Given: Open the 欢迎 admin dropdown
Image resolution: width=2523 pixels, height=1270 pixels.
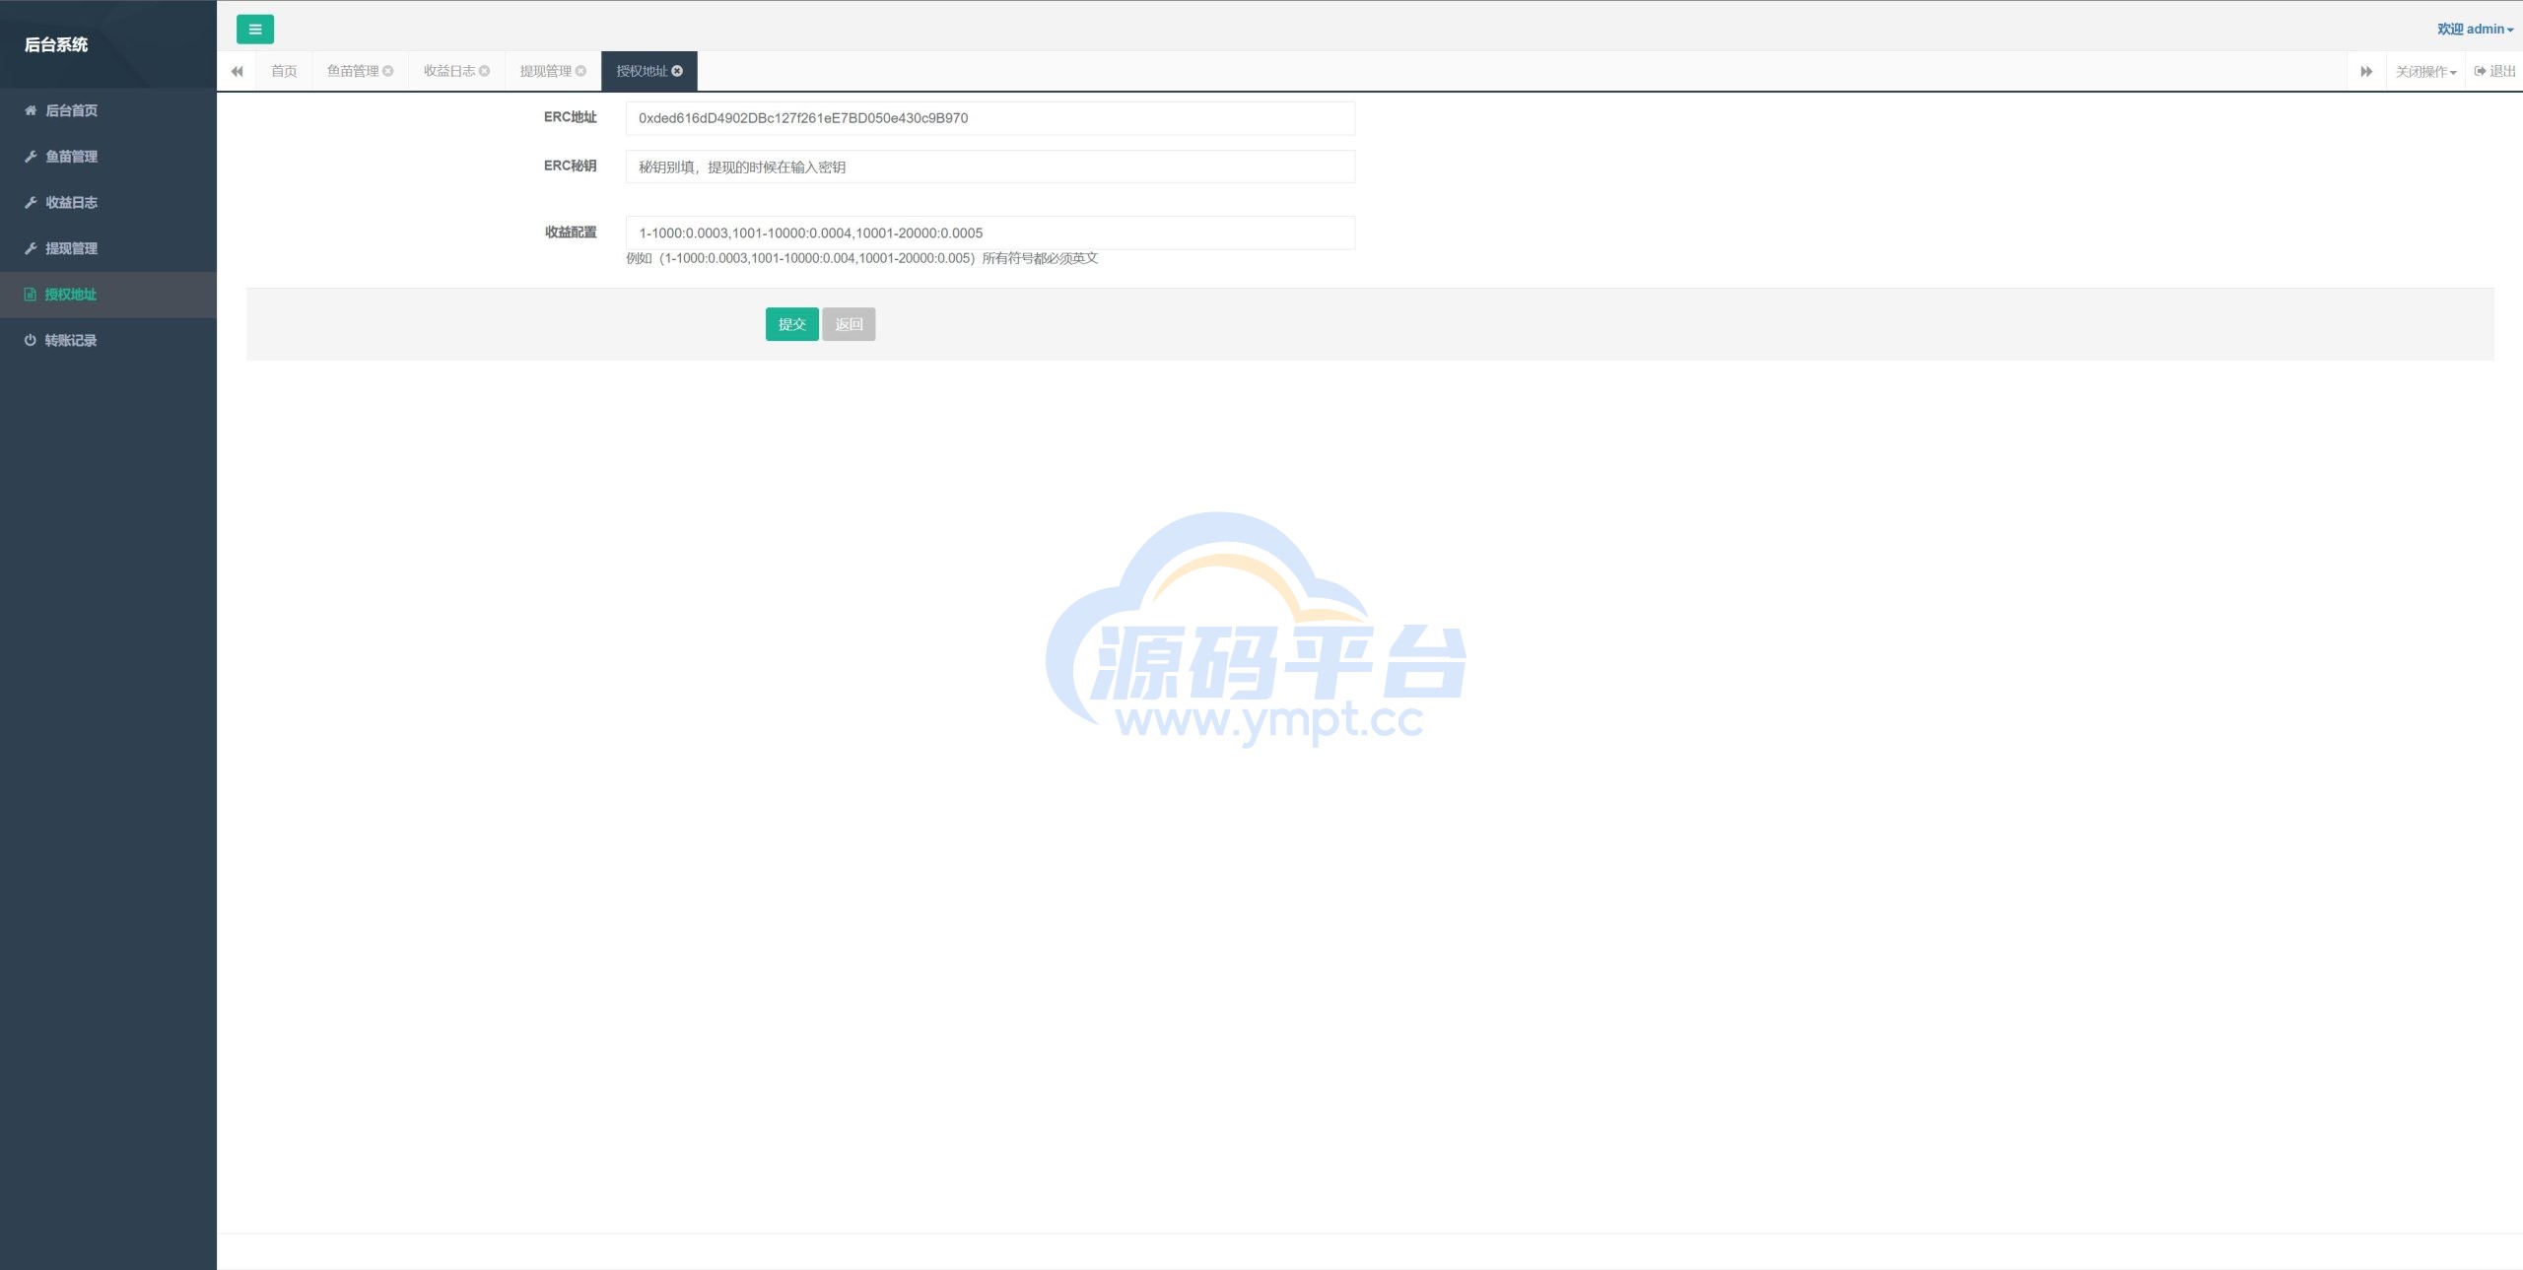Looking at the screenshot, I should pyautogui.click(x=2475, y=30).
